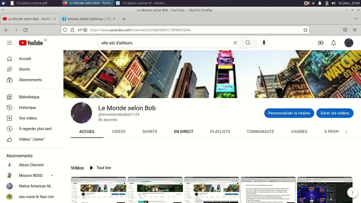The height and width of the screenshot is (203, 361).
Task: Open the Pocket save icon
Action: click(345, 30)
